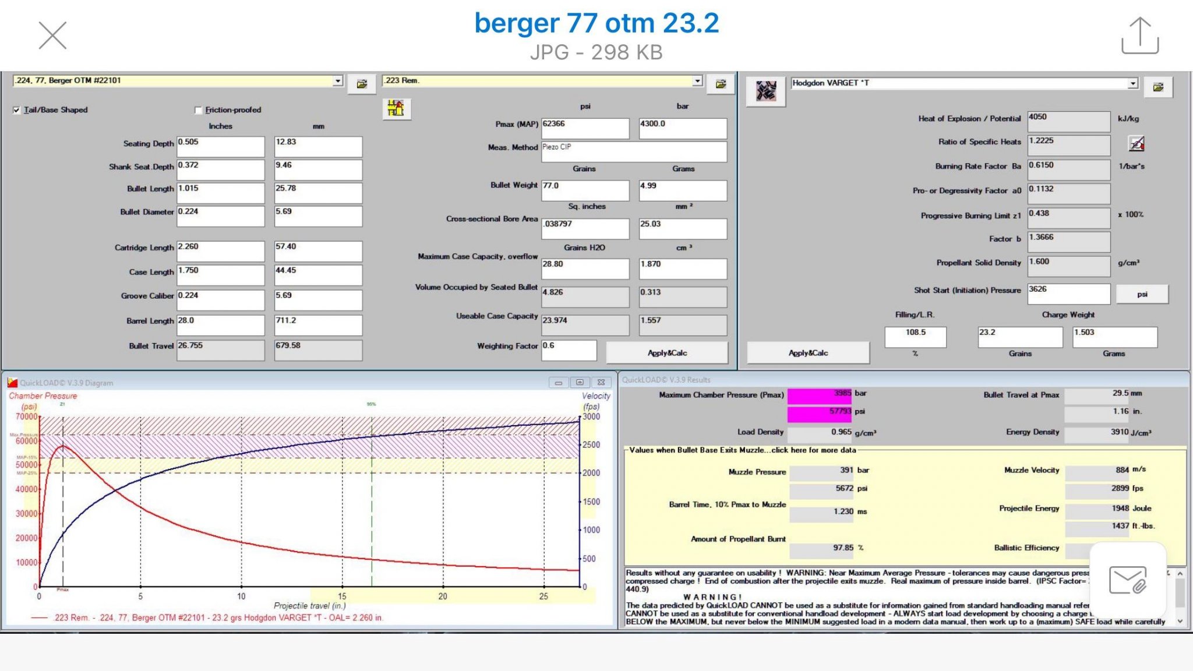Open the cartridge file folder icon

tap(721, 84)
